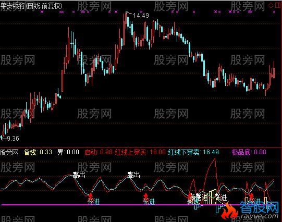The height and width of the screenshot is (222, 282).
Task: Click the leftmost 高出 sell signal label
Action: pos(79,175)
